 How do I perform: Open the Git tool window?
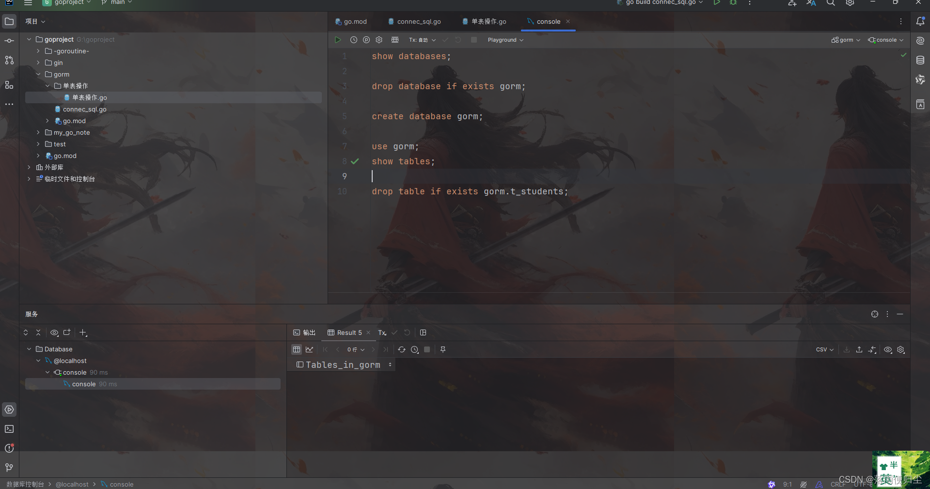click(x=9, y=468)
